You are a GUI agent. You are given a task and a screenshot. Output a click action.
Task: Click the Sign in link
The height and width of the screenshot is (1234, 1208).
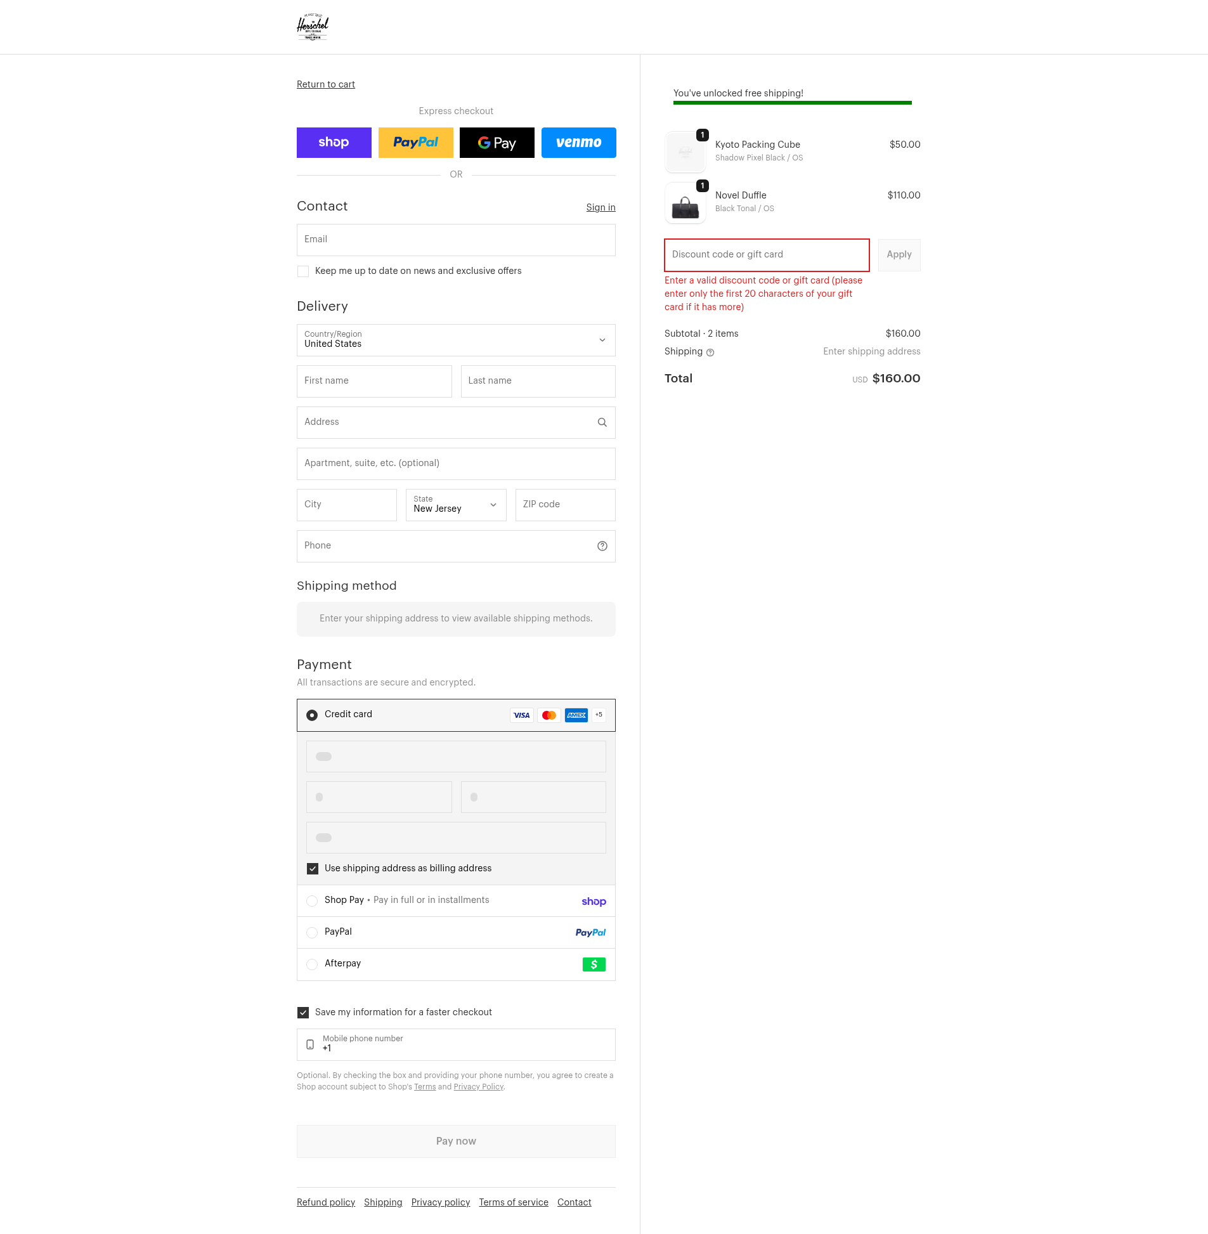click(x=600, y=207)
